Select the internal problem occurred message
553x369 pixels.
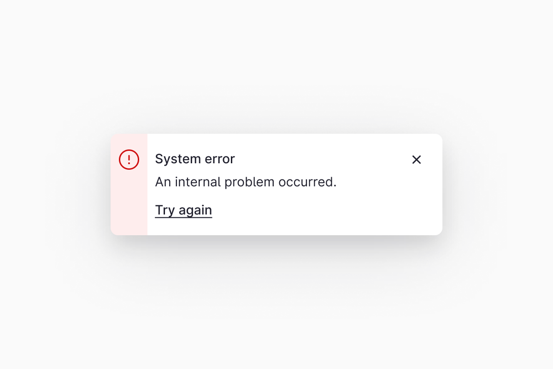tap(246, 182)
